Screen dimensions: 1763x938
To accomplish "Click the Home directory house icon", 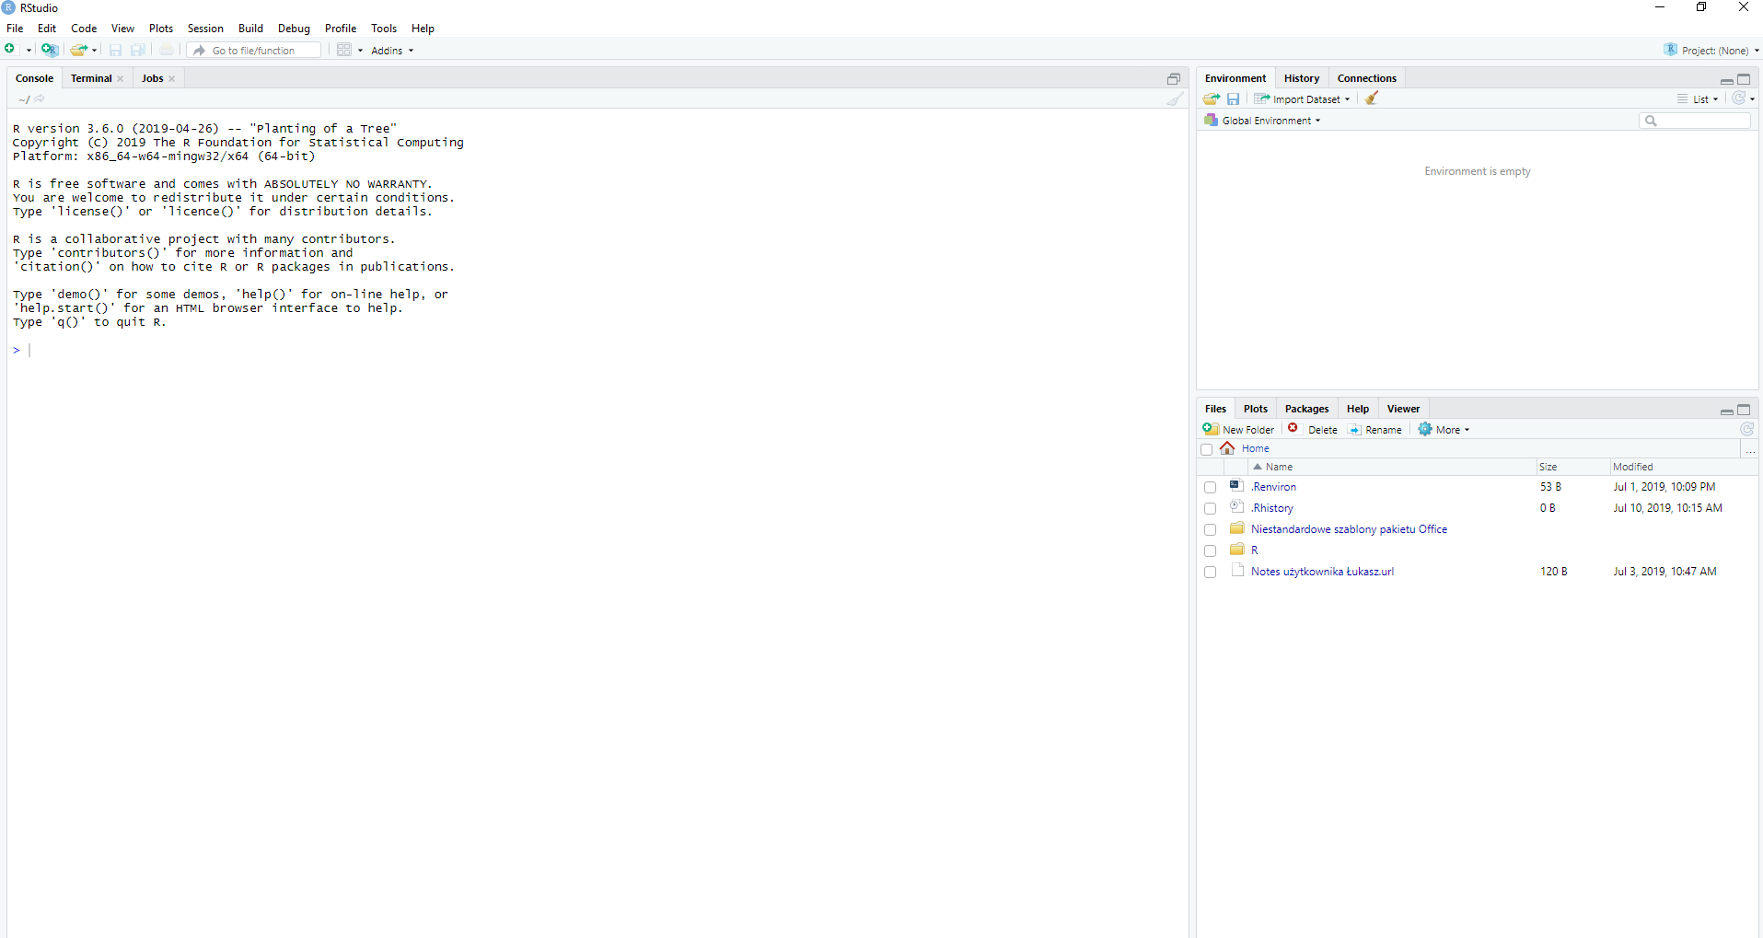I will pos(1227,448).
